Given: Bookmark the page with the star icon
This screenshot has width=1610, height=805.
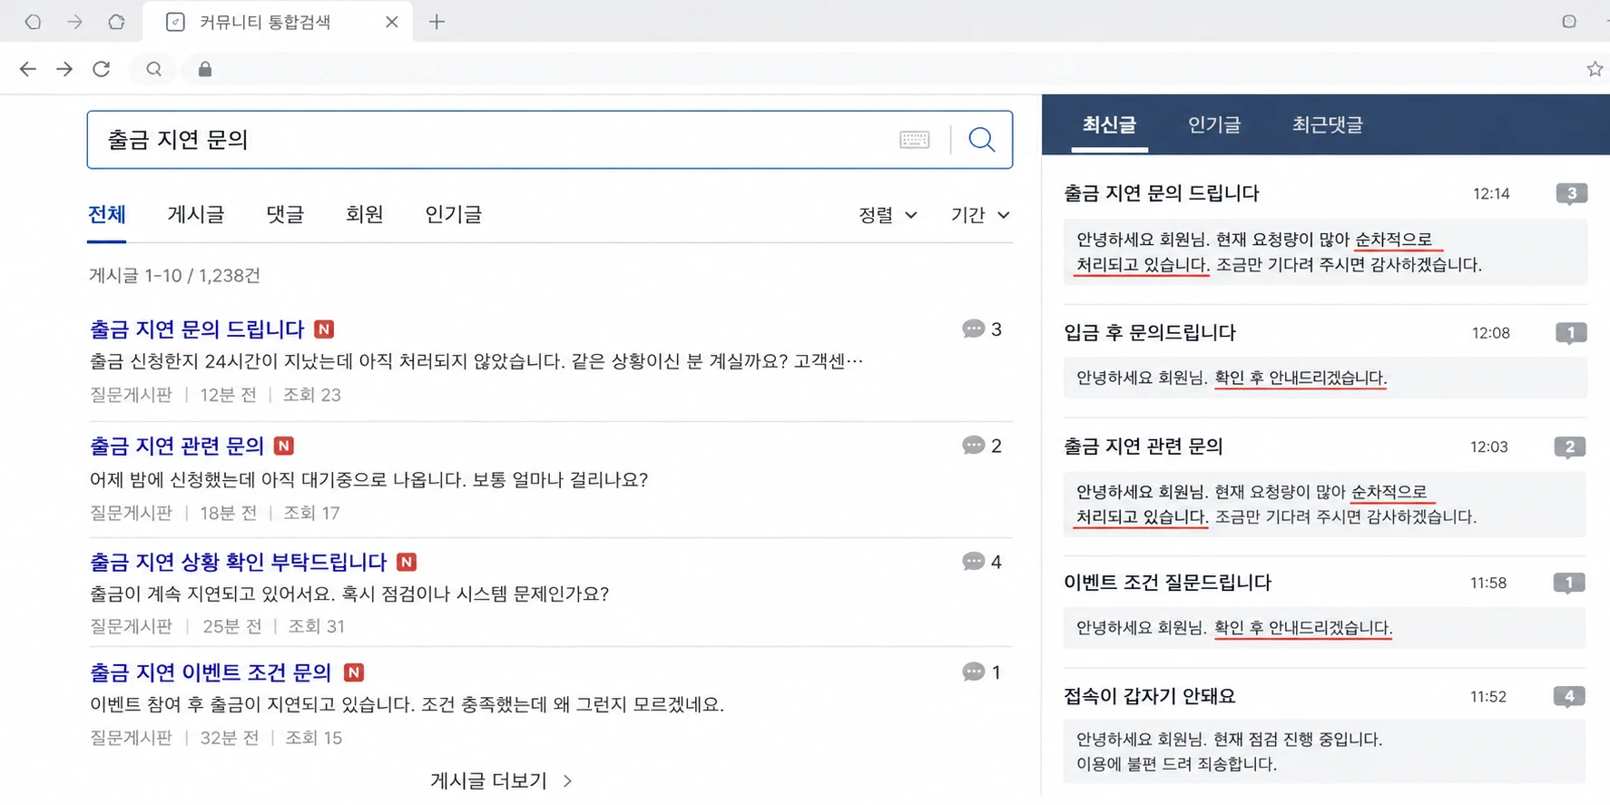Looking at the screenshot, I should [1595, 69].
